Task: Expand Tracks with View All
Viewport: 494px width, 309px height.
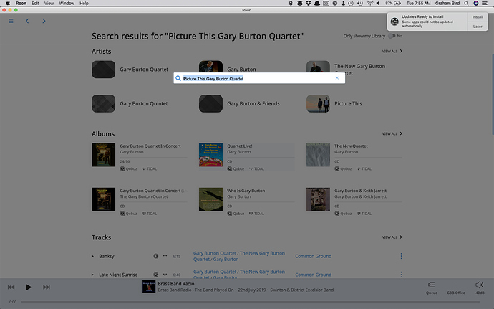Action: click(x=392, y=237)
